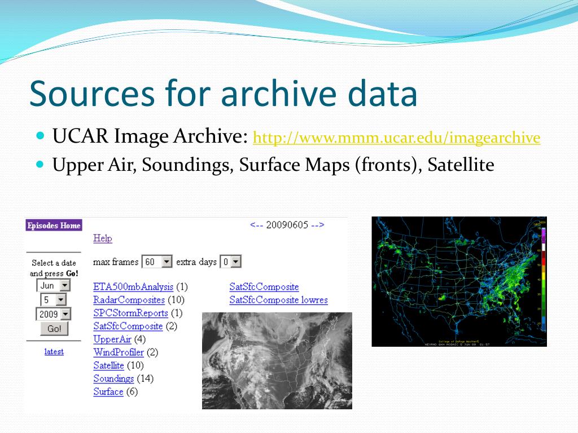Click the Go! button
The height and width of the screenshot is (433, 578).
tap(54, 329)
